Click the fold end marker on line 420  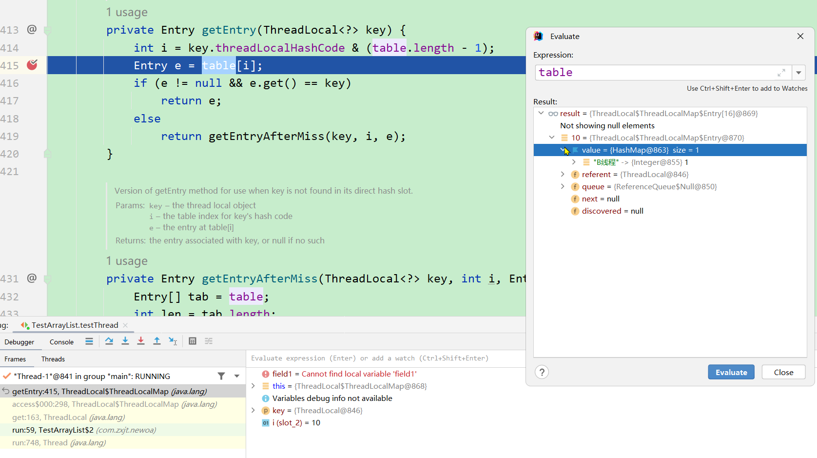(x=48, y=154)
